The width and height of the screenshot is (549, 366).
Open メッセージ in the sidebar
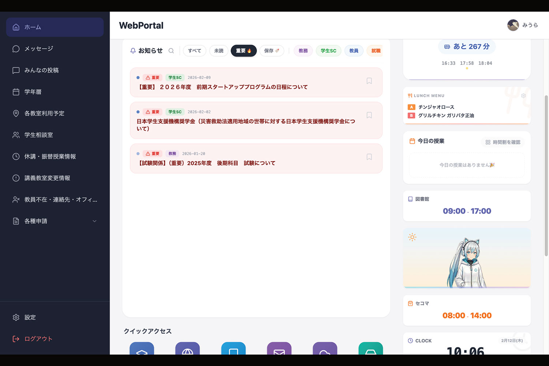[38, 49]
